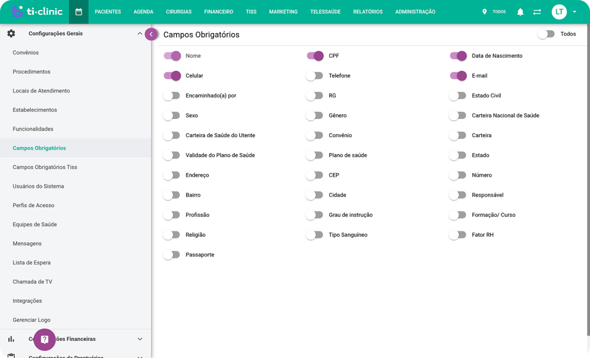Viewport: 590px width, 358px height.
Task: Enable the Passaporte toggle
Action: [172, 255]
